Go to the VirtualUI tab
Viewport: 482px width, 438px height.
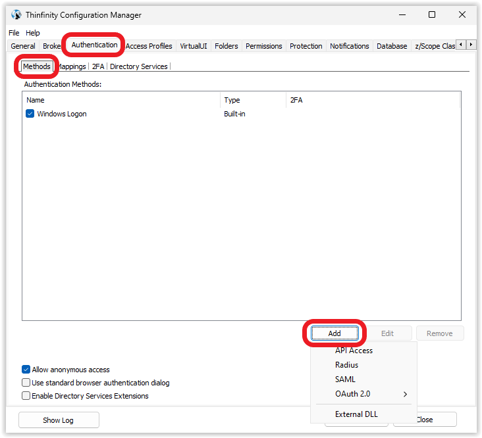[194, 46]
